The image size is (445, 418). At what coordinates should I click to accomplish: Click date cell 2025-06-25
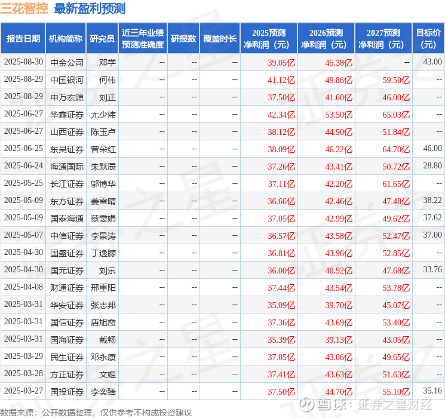23,148
